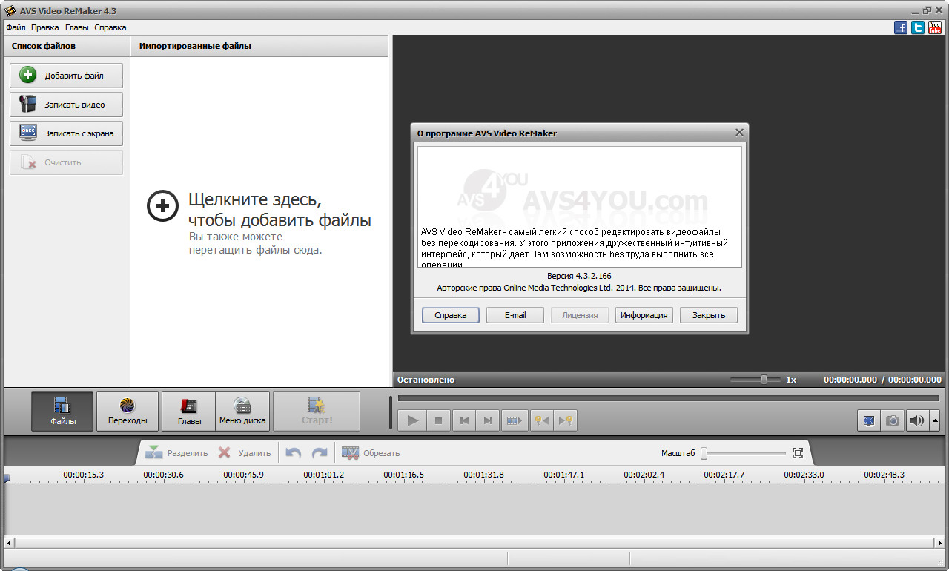This screenshot has width=949, height=571.
Task: Open the AVS Facebook page icon
Action: [x=901, y=27]
